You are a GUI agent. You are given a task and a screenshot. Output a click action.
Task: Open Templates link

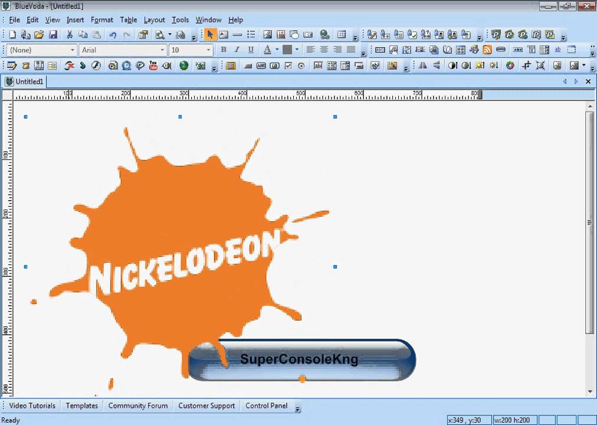pos(82,406)
